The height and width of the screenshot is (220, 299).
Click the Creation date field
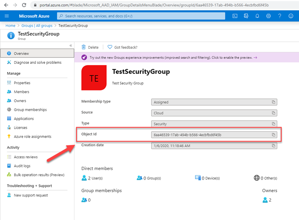point(214,146)
